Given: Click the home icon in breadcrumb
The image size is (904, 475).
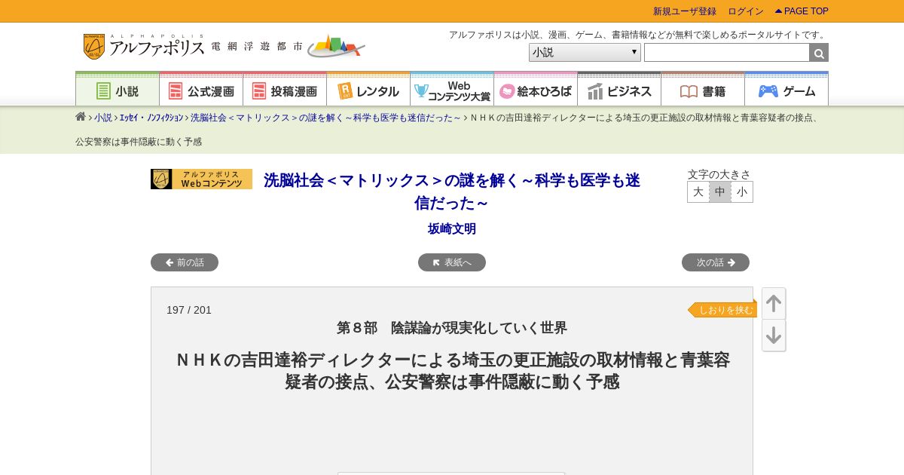Looking at the screenshot, I should (81, 117).
